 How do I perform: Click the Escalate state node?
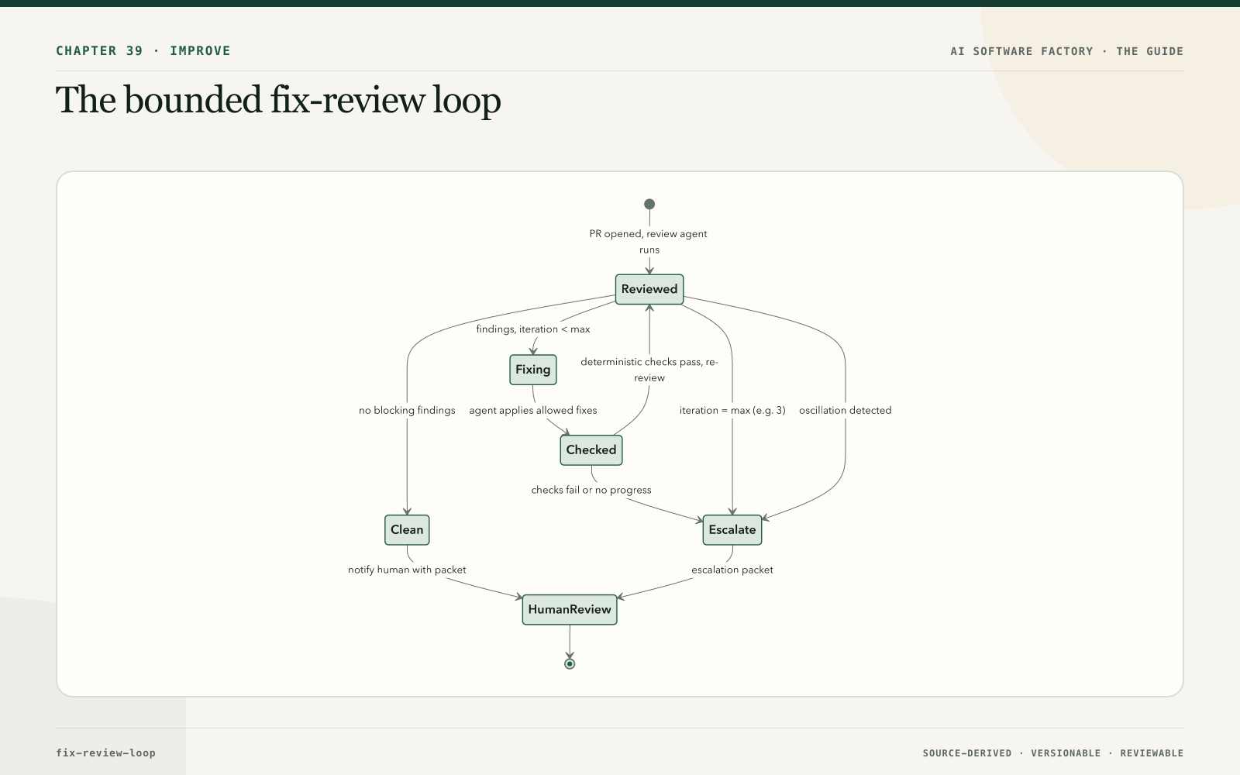click(x=732, y=530)
